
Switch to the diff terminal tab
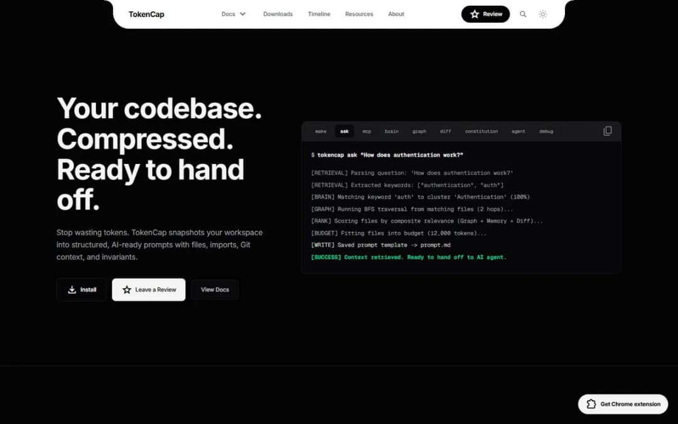(445, 131)
